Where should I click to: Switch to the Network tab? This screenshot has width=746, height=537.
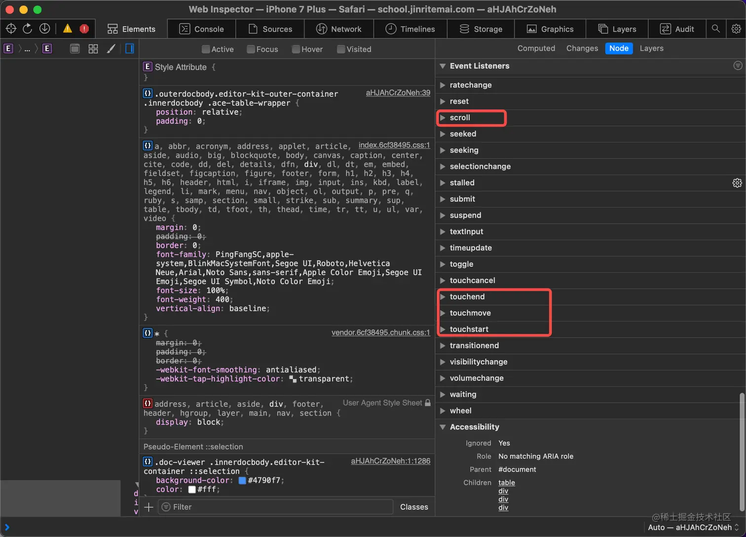(x=338, y=29)
